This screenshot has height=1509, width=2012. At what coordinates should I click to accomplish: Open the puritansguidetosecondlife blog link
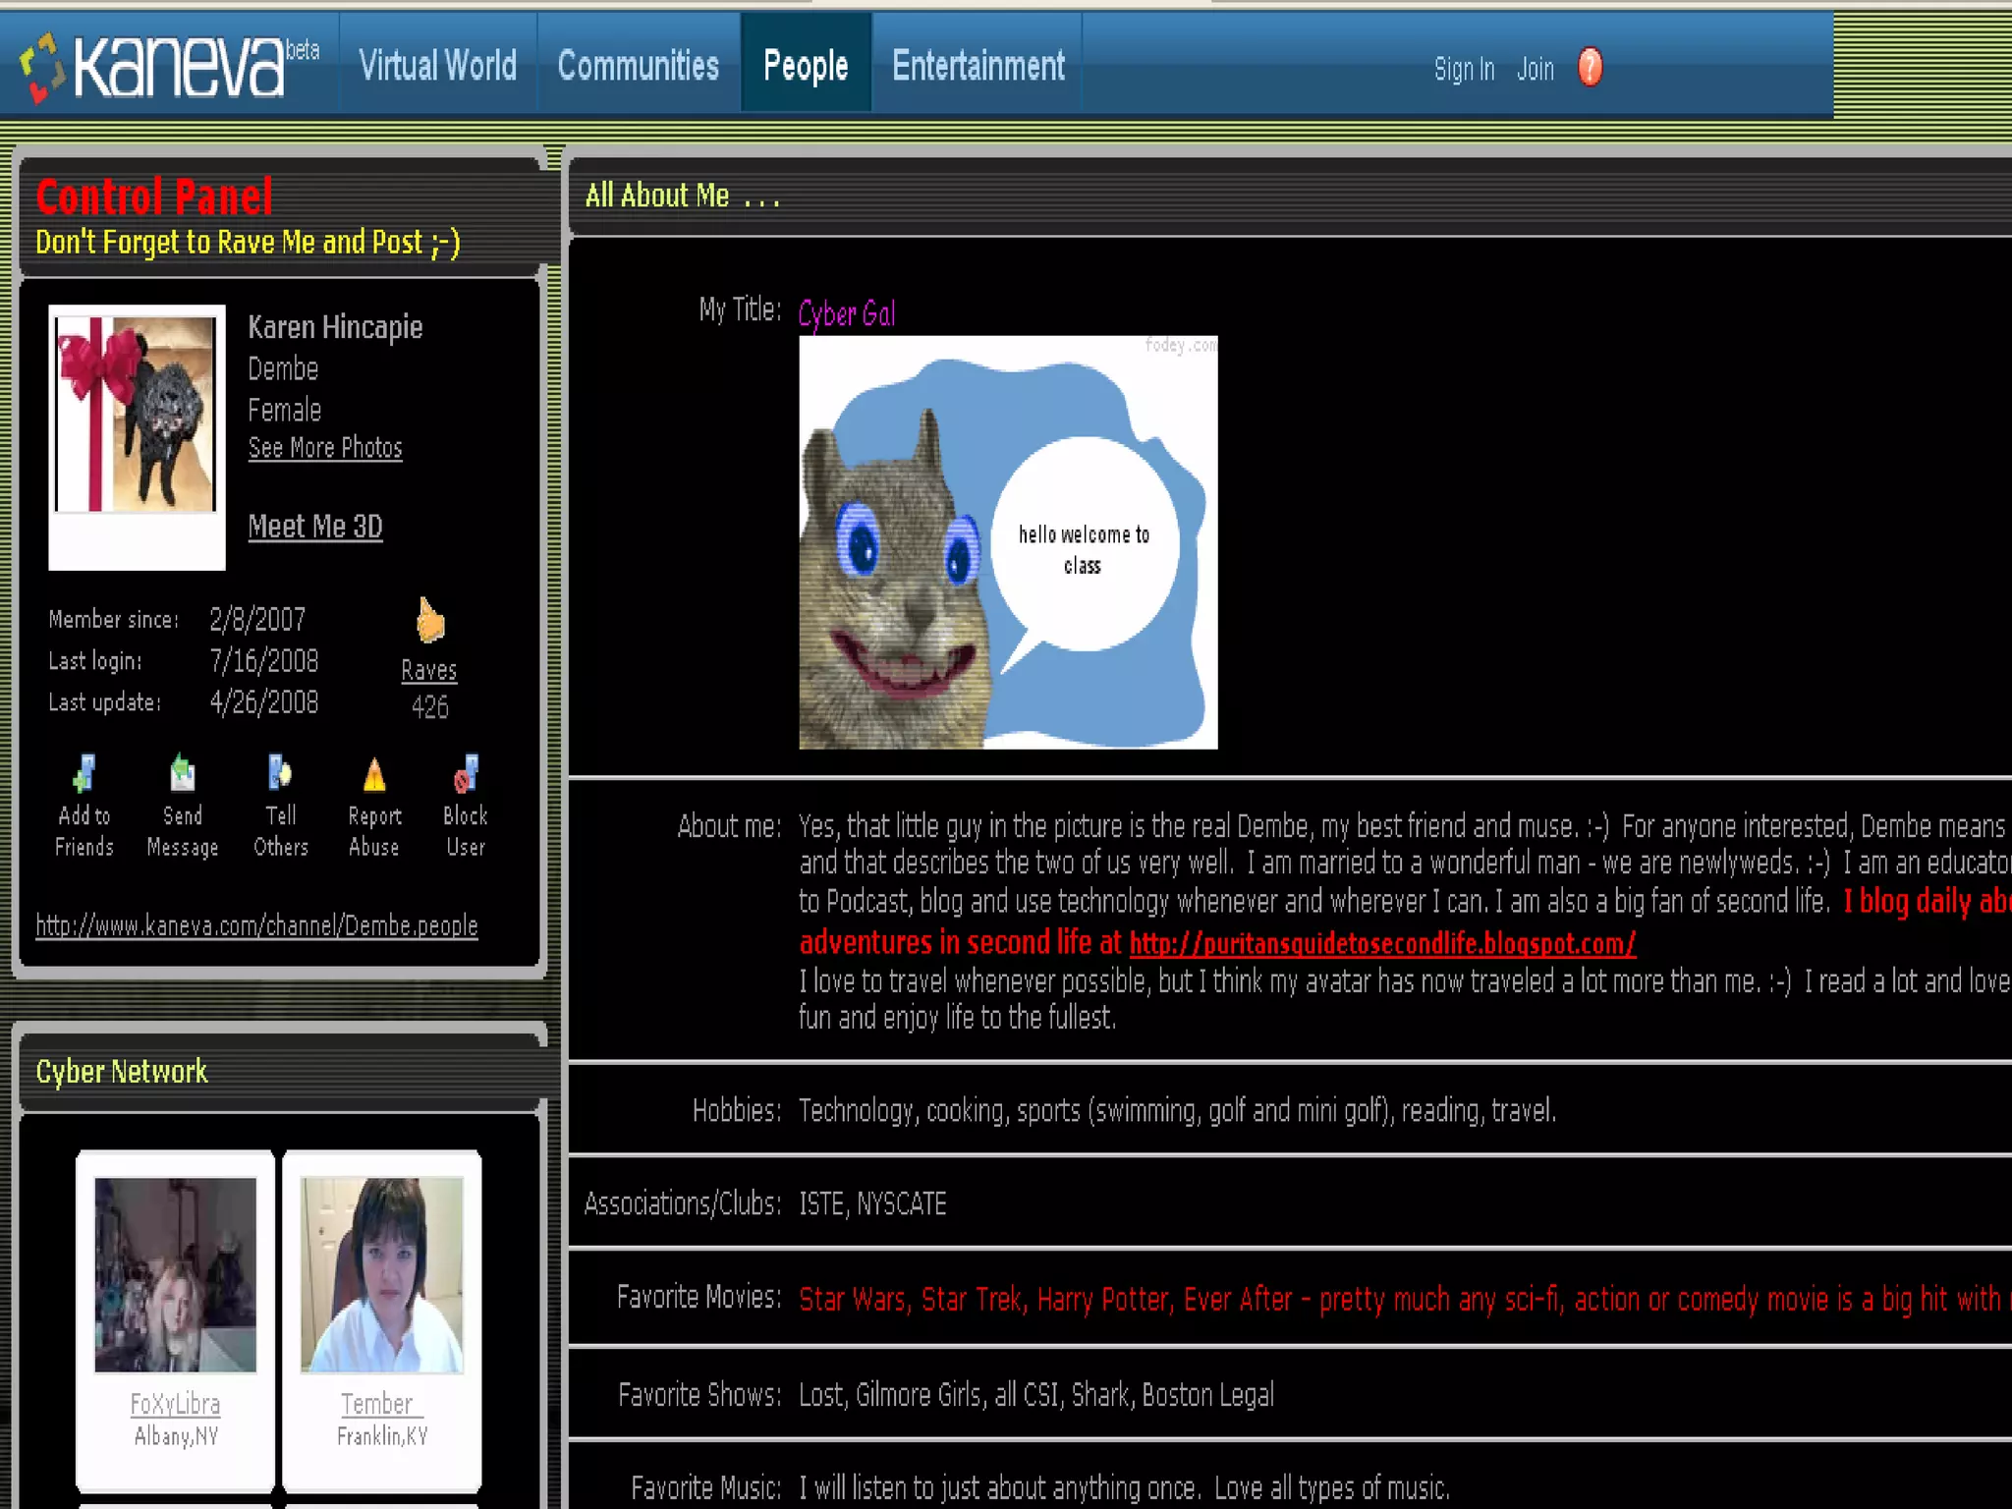click(1382, 944)
